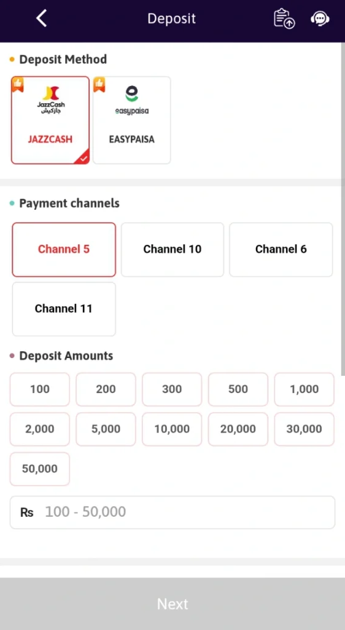Image resolution: width=345 pixels, height=630 pixels.
Task: Select EASYPAISA deposit method
Action: click(132, 120)
